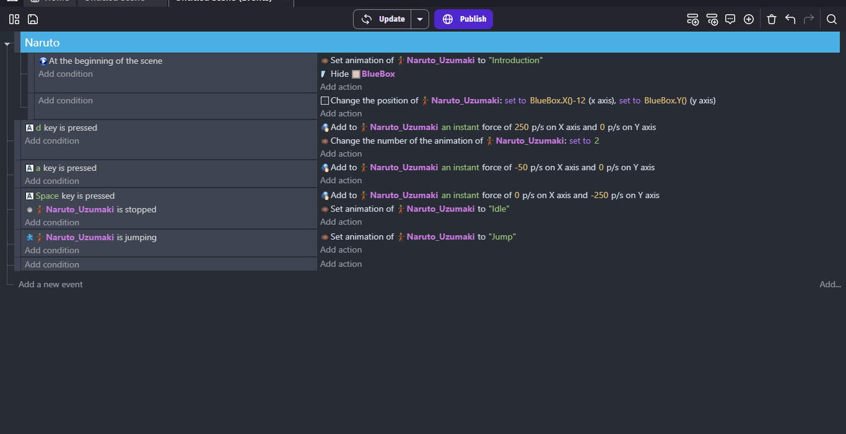
Task: Select the Naruto group title
Action: click(x=42, y=43)
